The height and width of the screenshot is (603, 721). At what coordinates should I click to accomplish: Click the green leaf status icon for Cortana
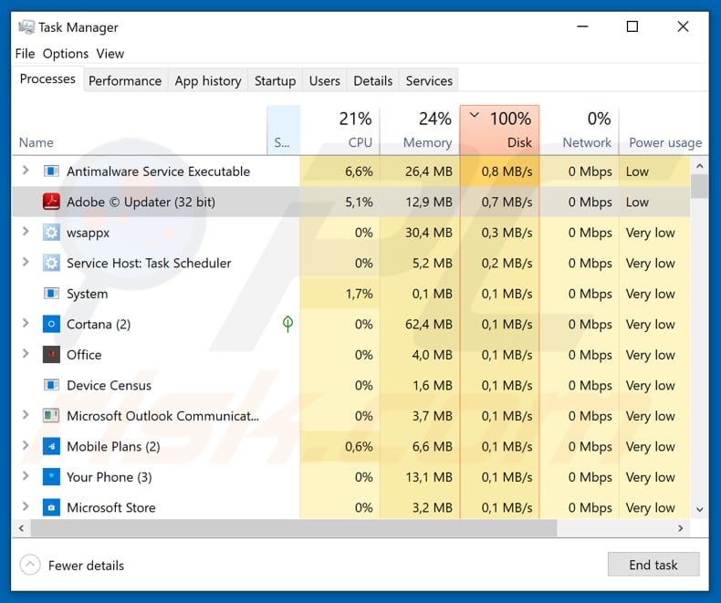point(287,324)
